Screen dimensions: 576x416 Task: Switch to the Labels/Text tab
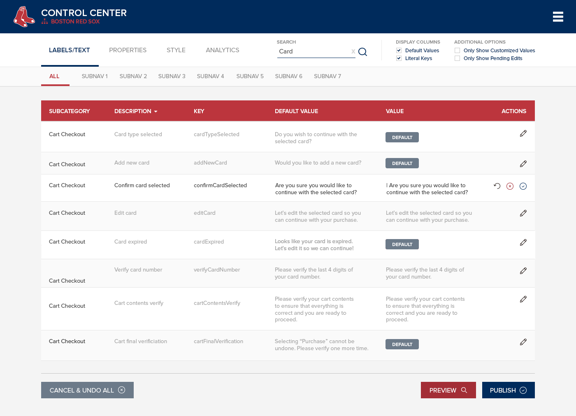tap(70, 50)
